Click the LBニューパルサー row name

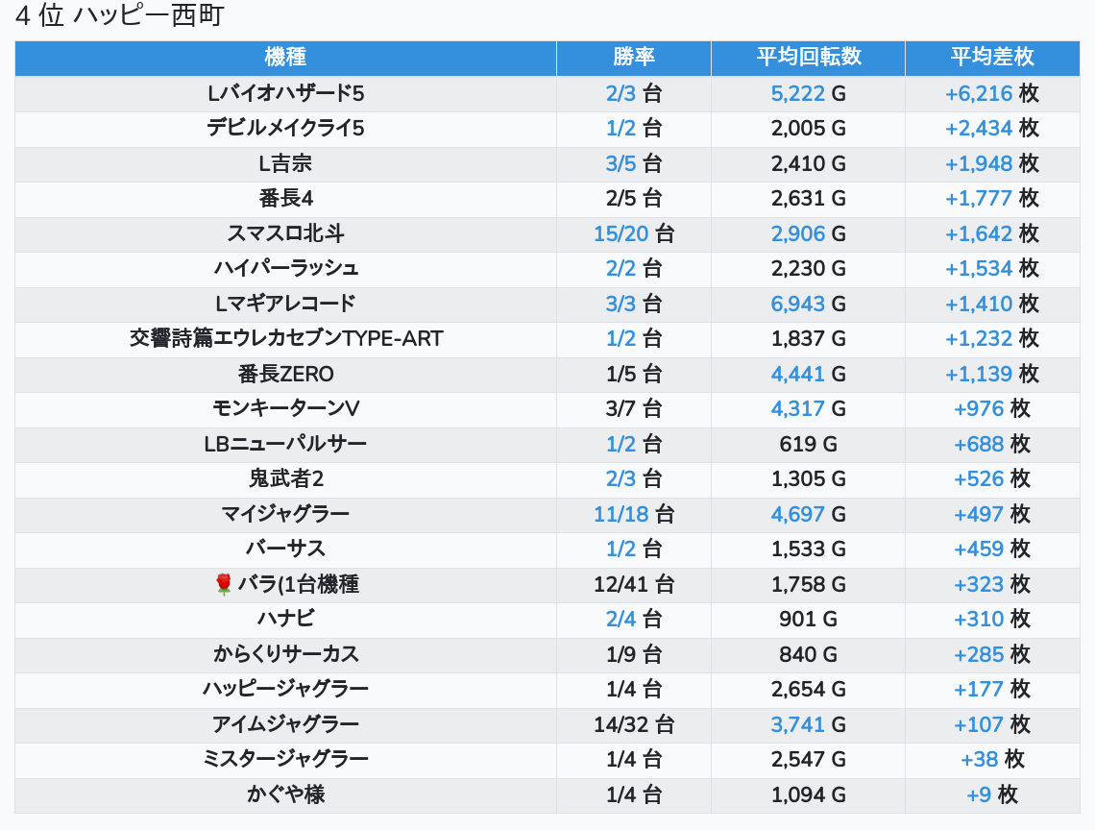pos(285,444)
